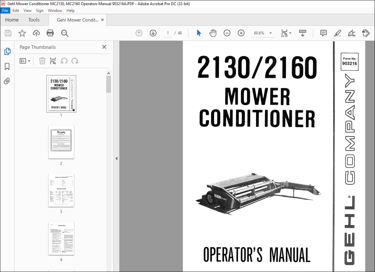This screenshot has width=375, height=272.
Task: Open thumbnail options dropdown menu
Action: 25,61
